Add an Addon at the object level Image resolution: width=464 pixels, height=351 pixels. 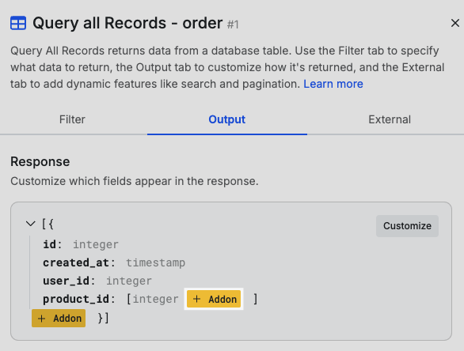click(59, 319)
